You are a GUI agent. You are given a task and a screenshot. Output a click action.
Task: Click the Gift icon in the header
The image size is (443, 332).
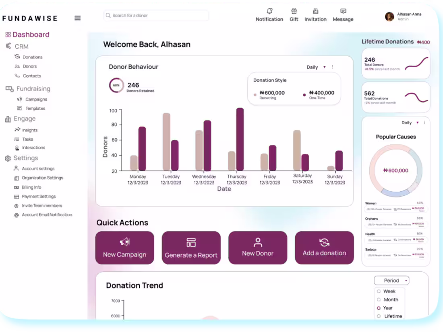294,11
